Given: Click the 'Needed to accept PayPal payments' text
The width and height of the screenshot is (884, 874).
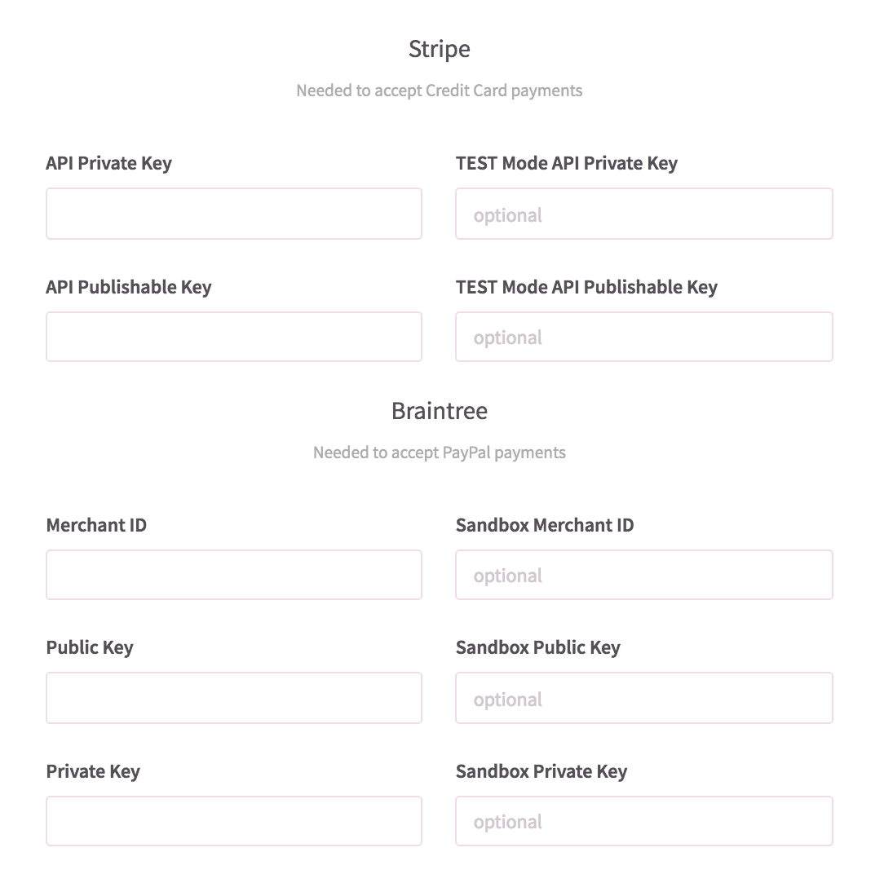Looking at the screenshot, I should tap(440, 452).
